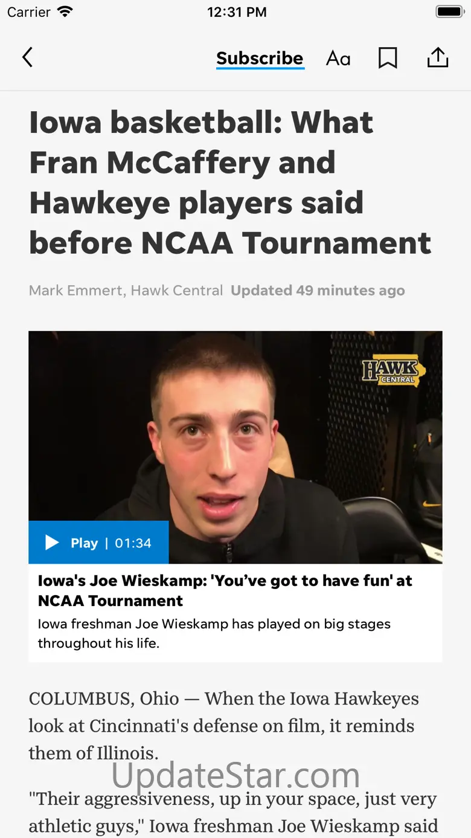Open the Subscribe link
471x838 pixels.
[x=260, y=58]
